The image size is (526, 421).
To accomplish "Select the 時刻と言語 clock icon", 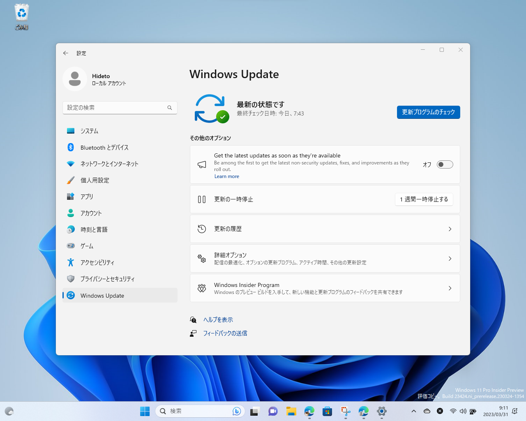I will click(x=71, y=229).
